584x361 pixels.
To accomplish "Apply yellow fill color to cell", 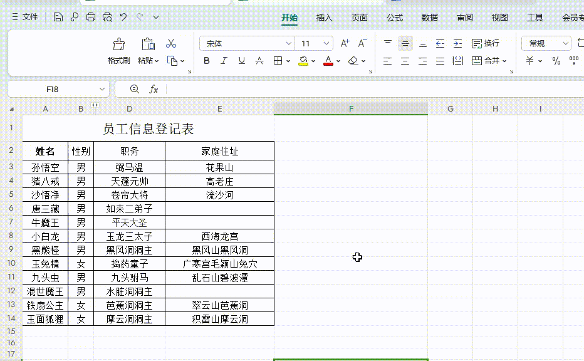I will pos(303,61).
